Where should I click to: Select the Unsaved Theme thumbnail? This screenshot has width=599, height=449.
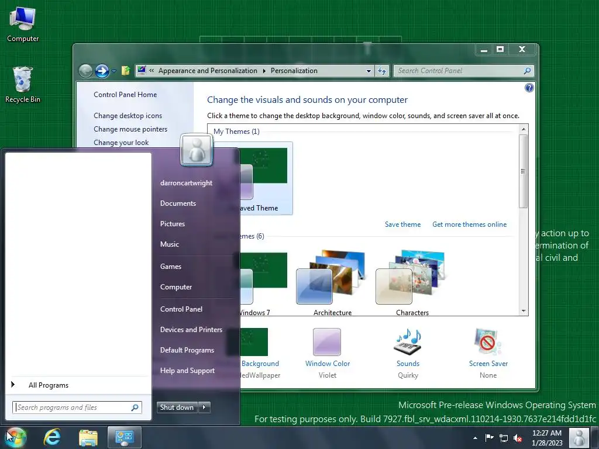click(x=266, y=179)
